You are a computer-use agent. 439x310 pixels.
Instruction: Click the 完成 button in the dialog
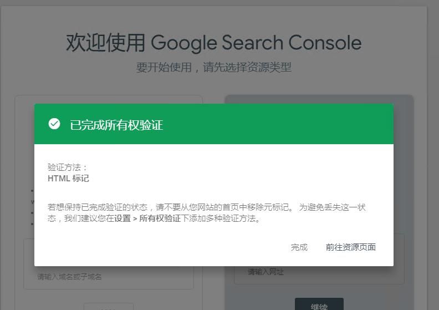click(299, 247)
